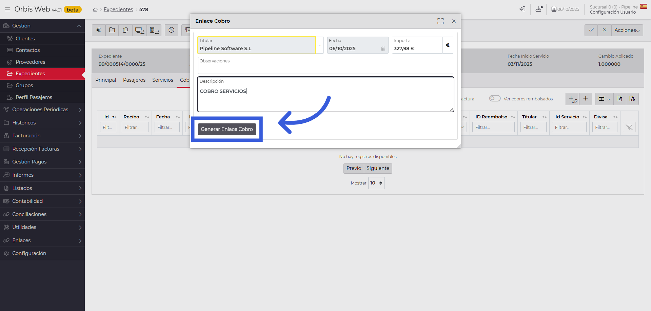Viewport: 651px width, 311px height.
Task: Expand the Gestión Pagos section
Action: coord(42,162)
